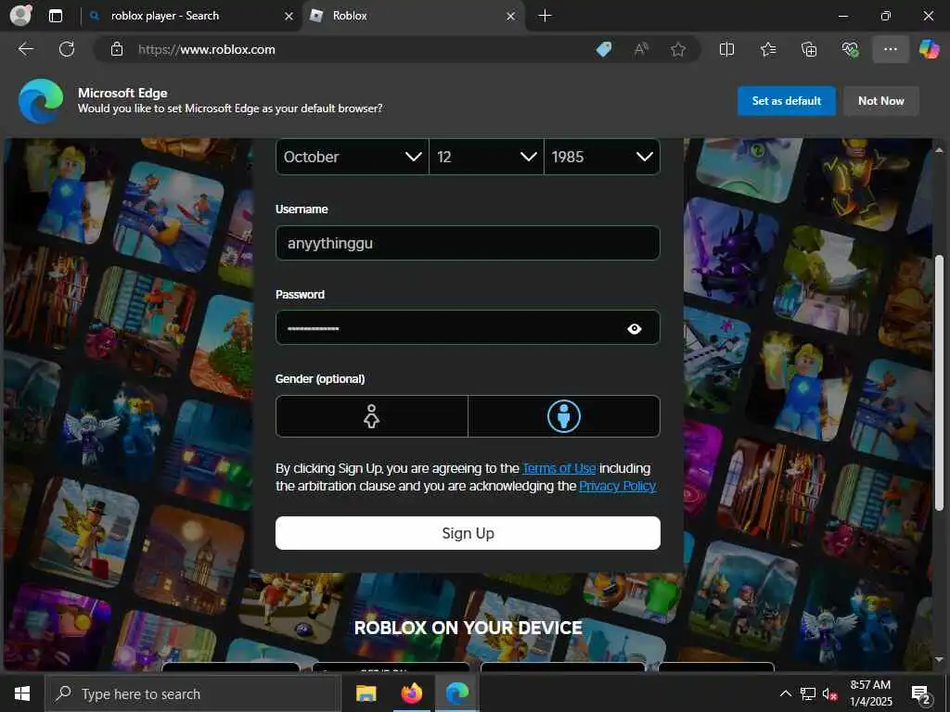Click scrollbar up arrow
The image size is (950, 712).
939,149
